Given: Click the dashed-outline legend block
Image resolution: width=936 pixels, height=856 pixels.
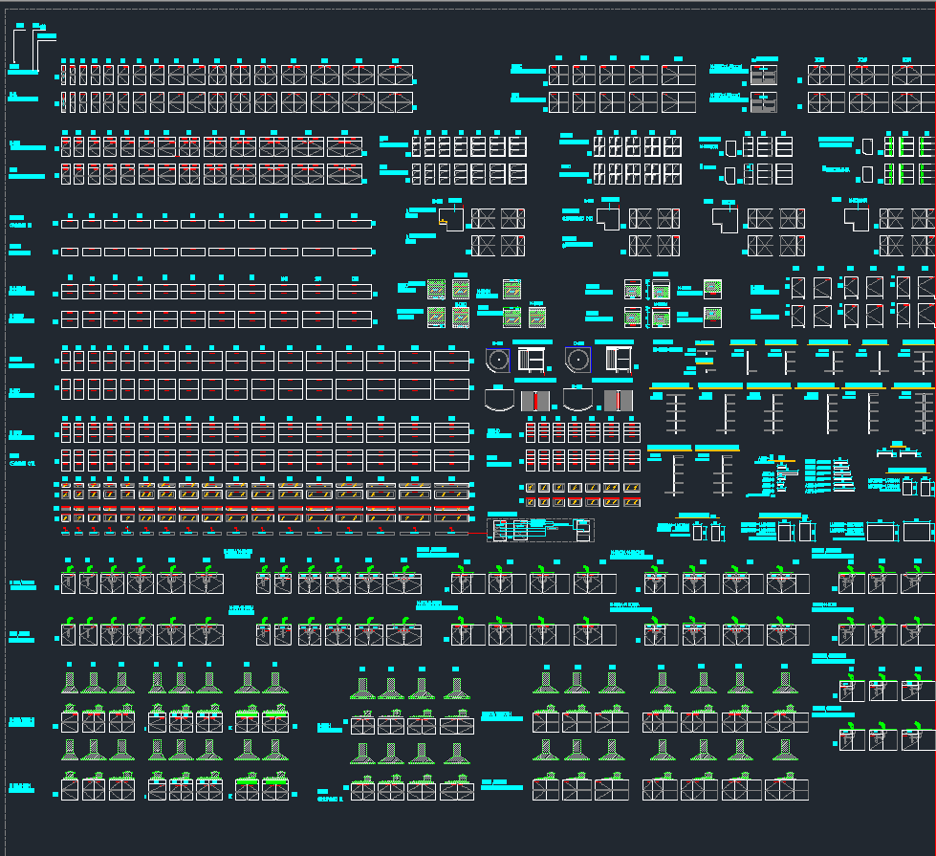Looking at the screenshot, I should pyautogui.click(x=540, y=529).
